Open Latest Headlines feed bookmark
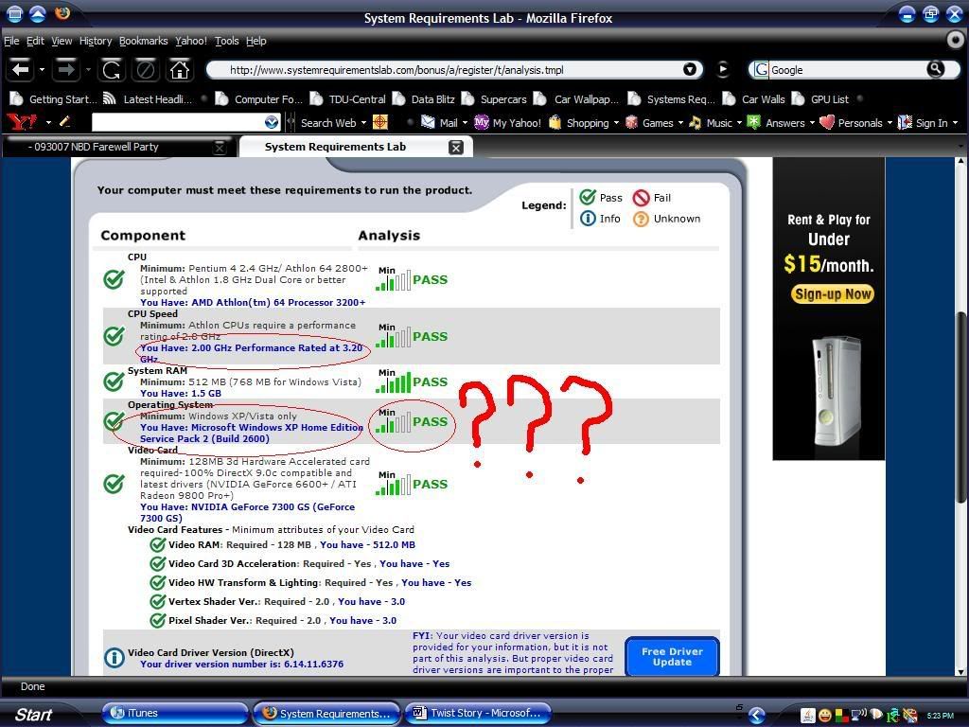The image size is (969, 727). (x=149, y=98)
